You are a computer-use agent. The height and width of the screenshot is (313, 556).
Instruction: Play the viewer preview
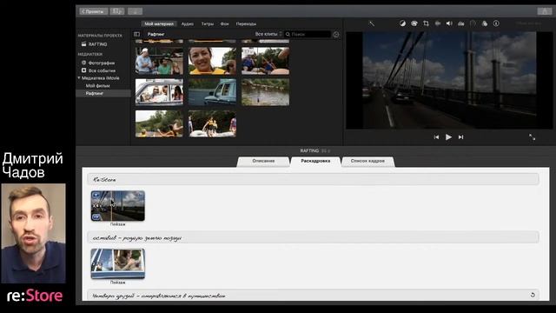(x=448, y=137)
